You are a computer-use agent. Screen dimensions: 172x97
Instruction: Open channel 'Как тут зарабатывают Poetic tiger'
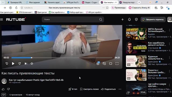coord(36,80)
